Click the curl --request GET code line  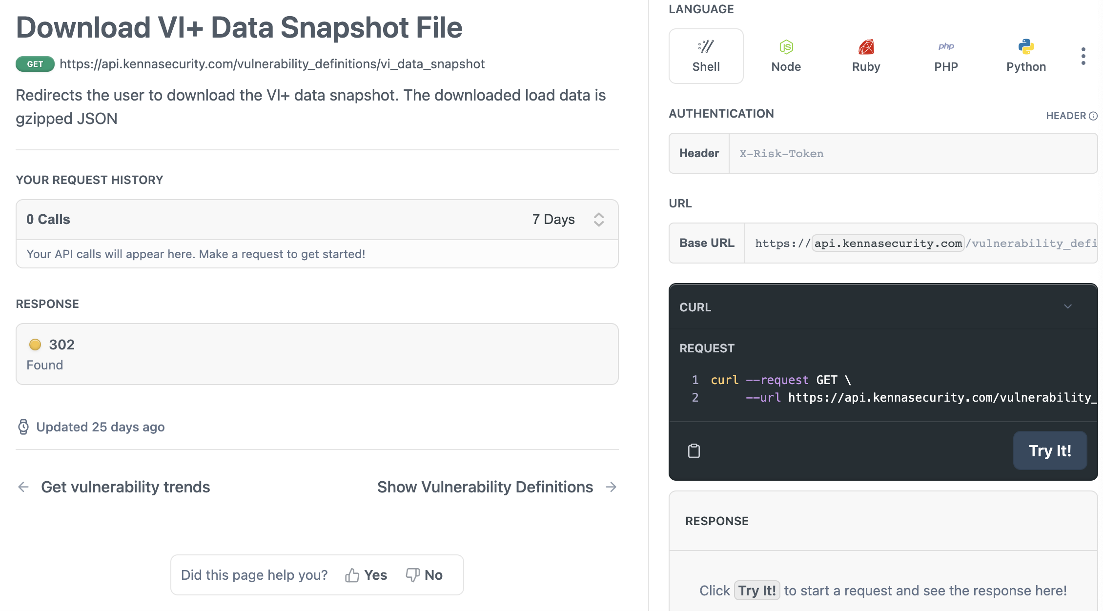coord(781,380)
